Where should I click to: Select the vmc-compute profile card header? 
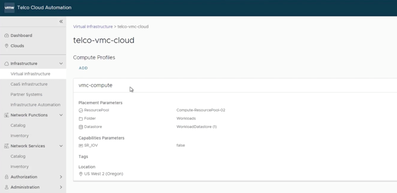tap(95, 85)
